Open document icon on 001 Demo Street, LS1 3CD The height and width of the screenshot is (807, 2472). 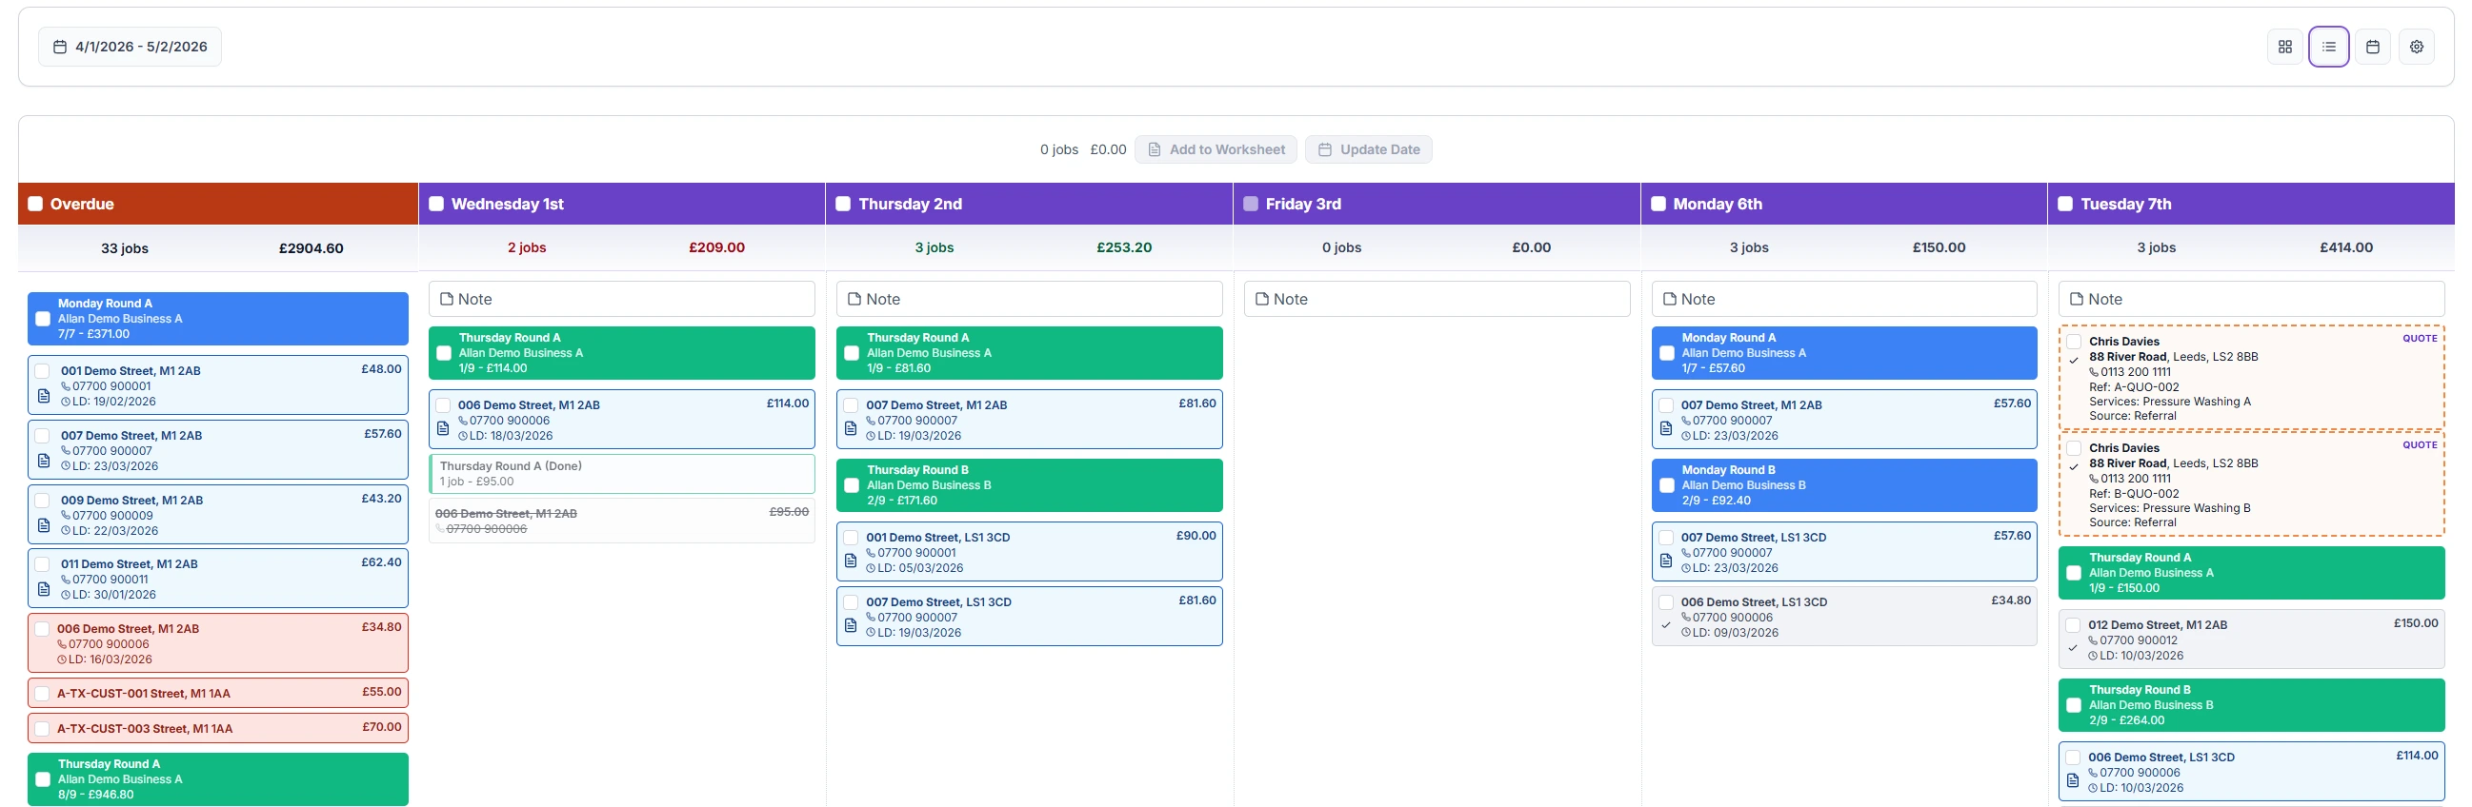tap(851, 561)
